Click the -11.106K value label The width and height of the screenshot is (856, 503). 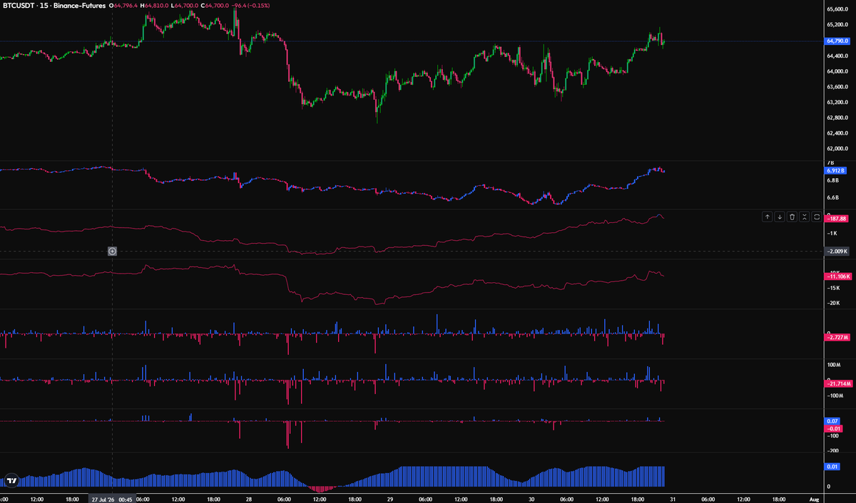click(x=837, y=276)
